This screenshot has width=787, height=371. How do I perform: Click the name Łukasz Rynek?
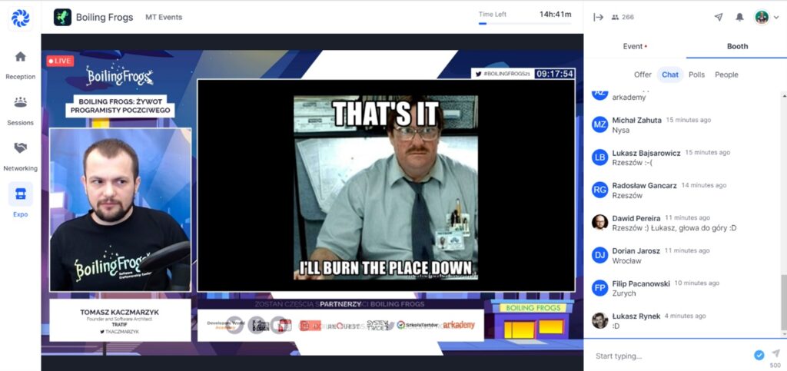coord(636,316)
